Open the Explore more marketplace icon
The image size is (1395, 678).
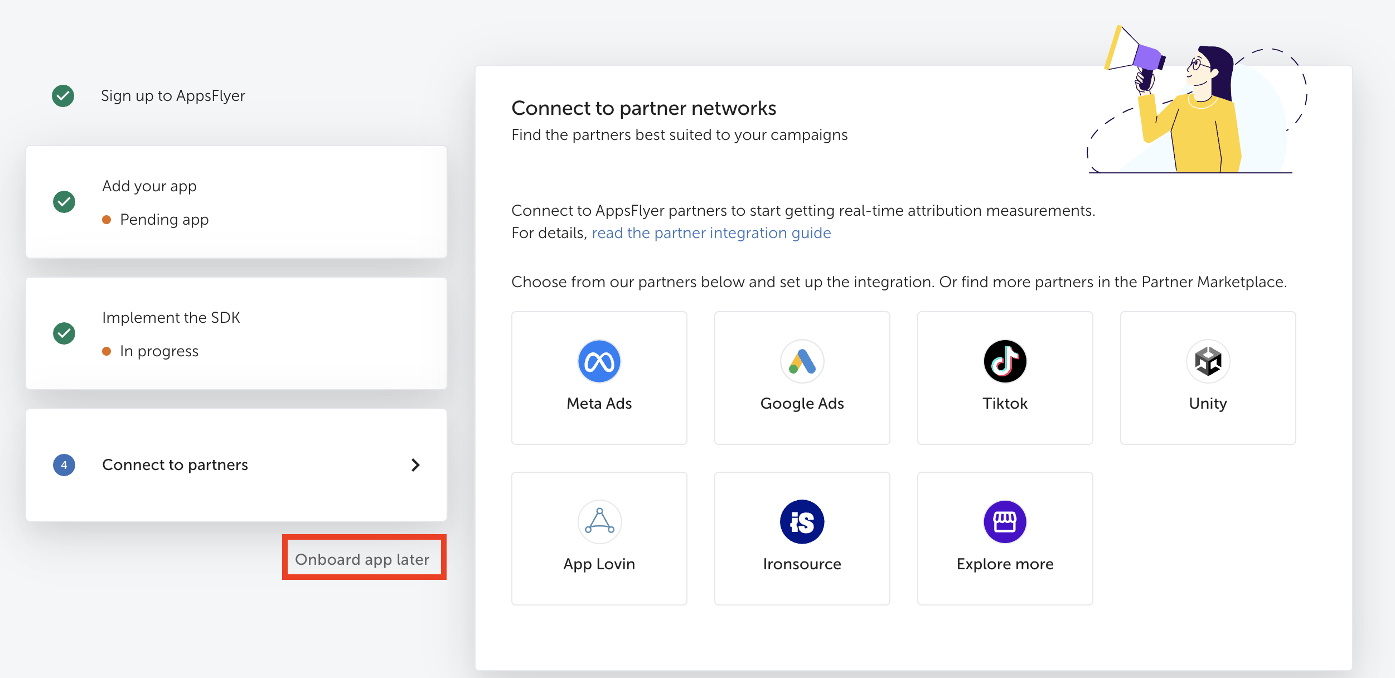(x=1005, y=522)
